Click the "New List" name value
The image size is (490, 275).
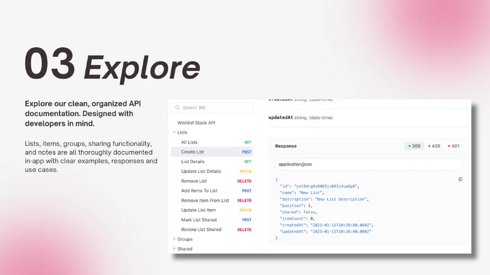(x=311, y=193)
